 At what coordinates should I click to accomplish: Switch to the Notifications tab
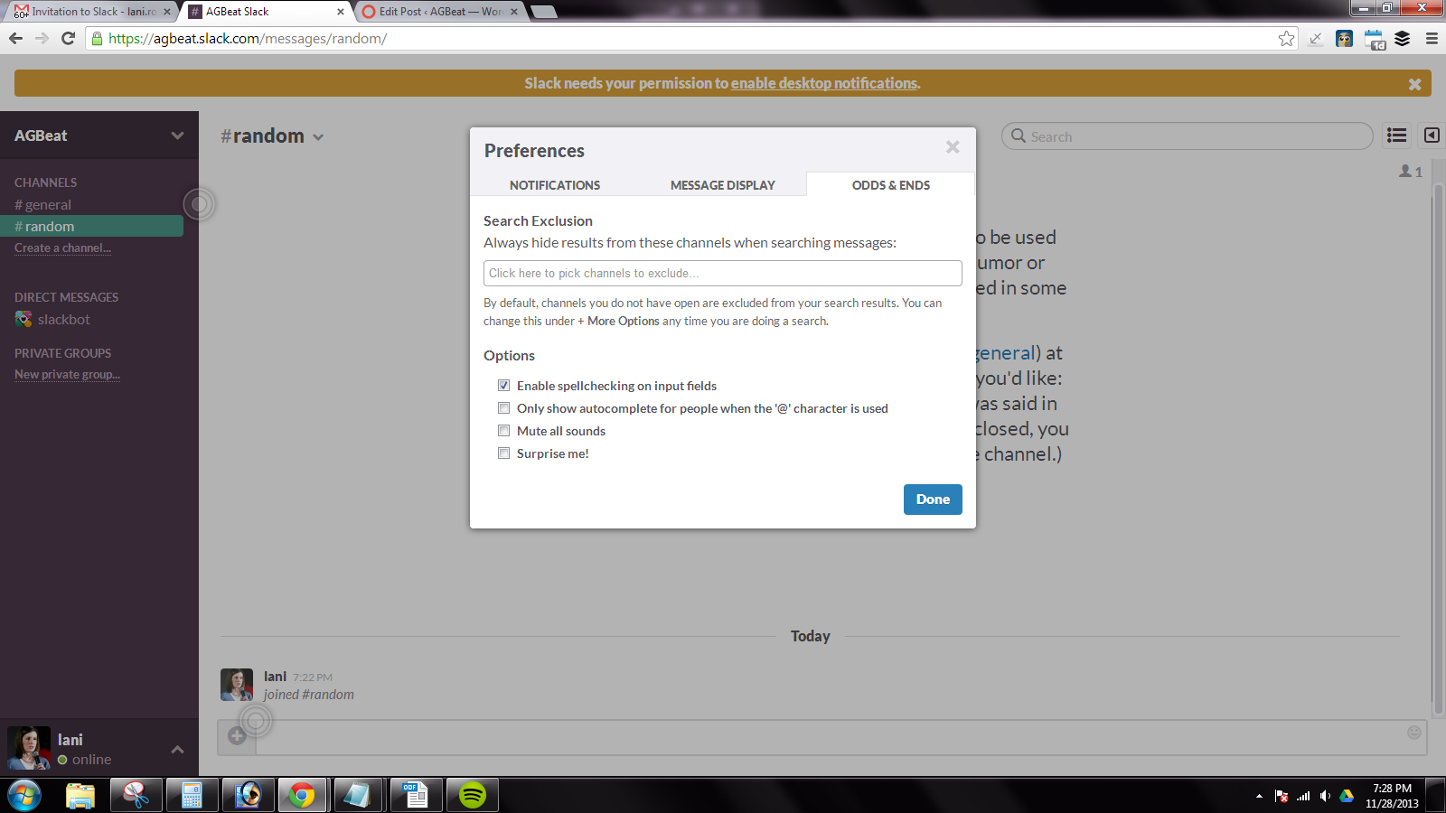[555, 185]
